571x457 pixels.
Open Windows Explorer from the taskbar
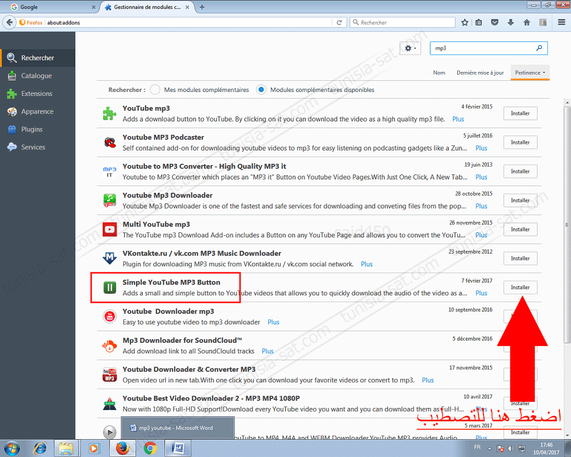66,448
